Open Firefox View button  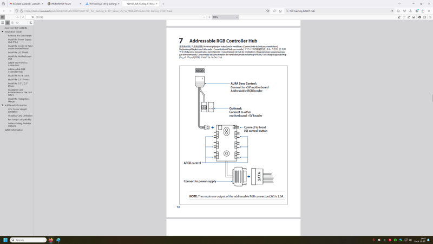click(x=3, y=4)
